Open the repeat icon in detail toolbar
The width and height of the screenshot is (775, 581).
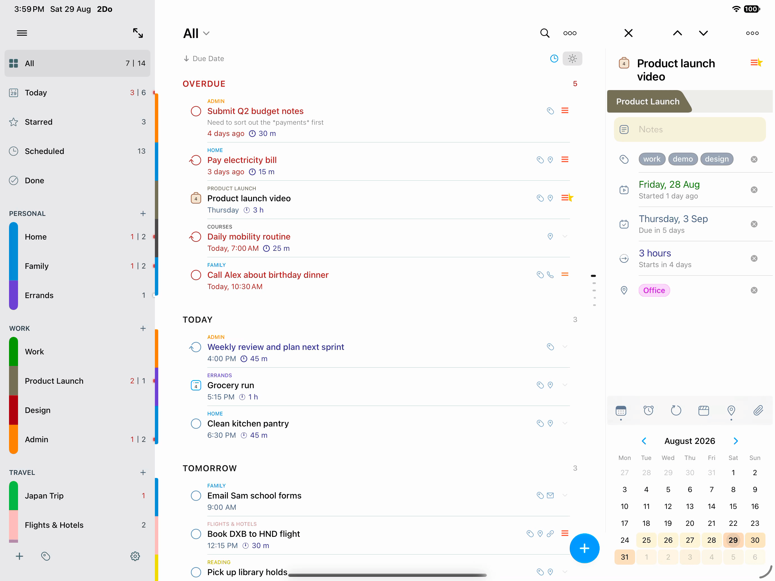676,410
